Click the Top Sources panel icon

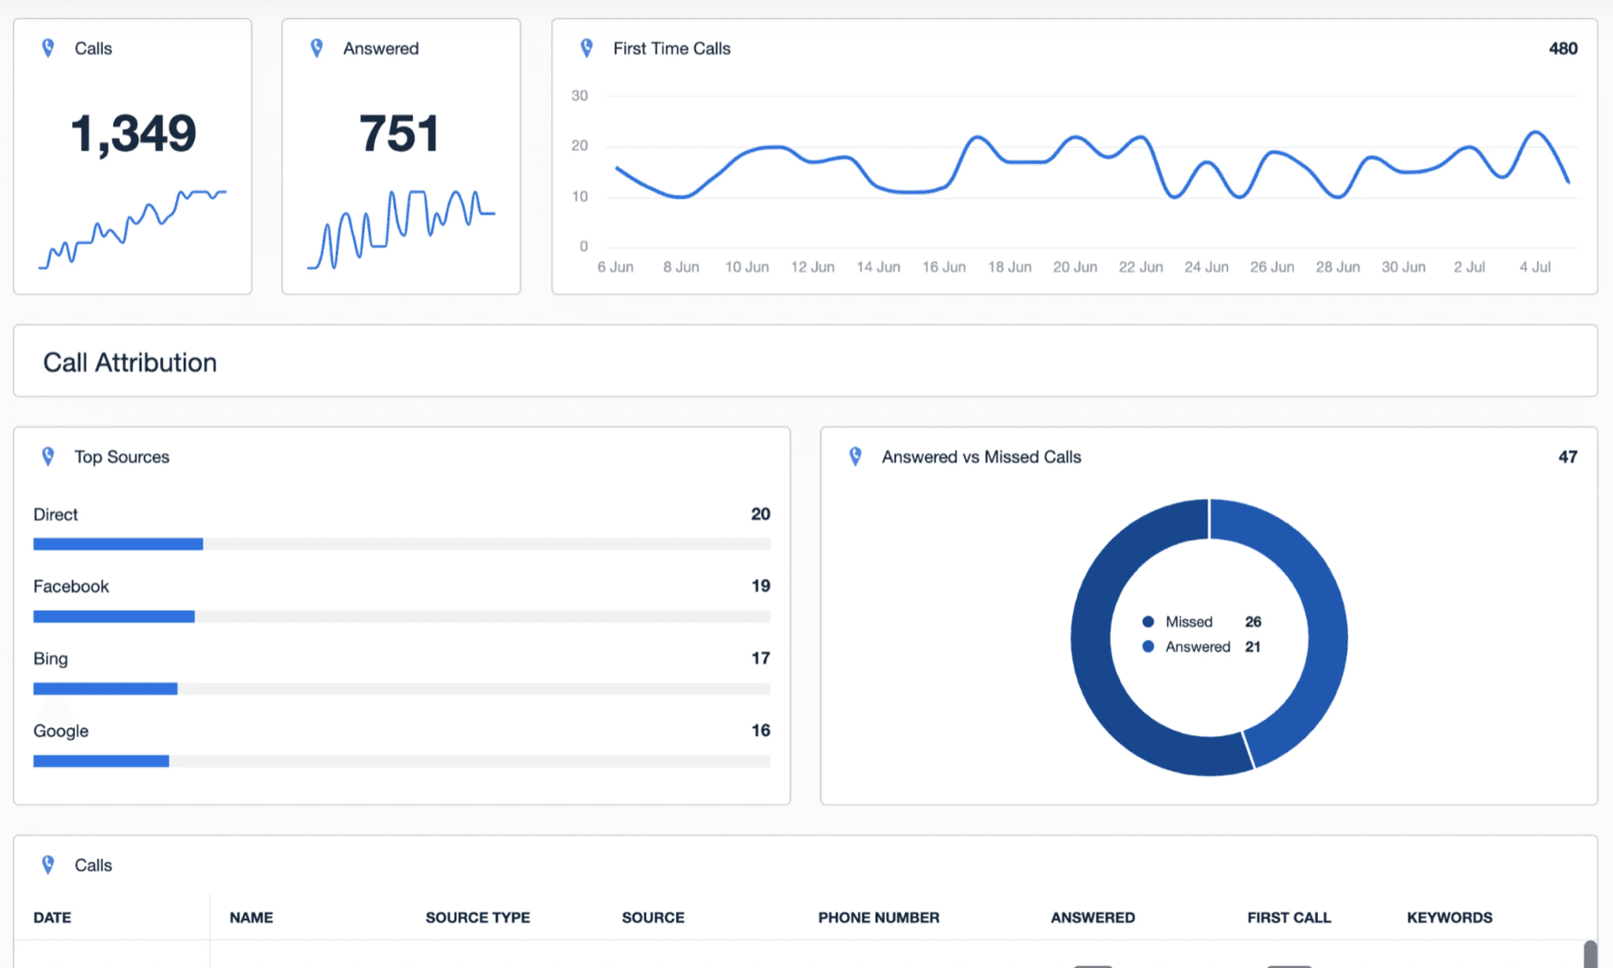[48, 456]
